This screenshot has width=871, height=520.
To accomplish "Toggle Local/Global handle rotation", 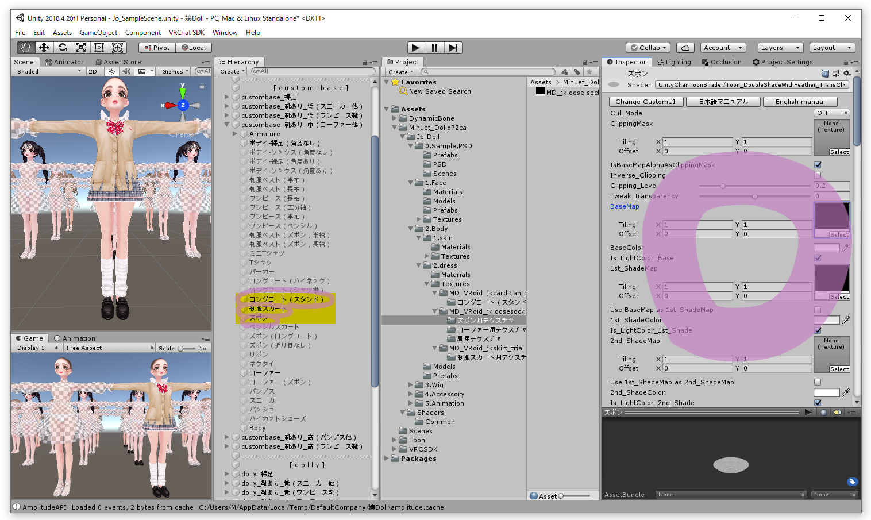I will pyautogui.click(x=194, y=48).
